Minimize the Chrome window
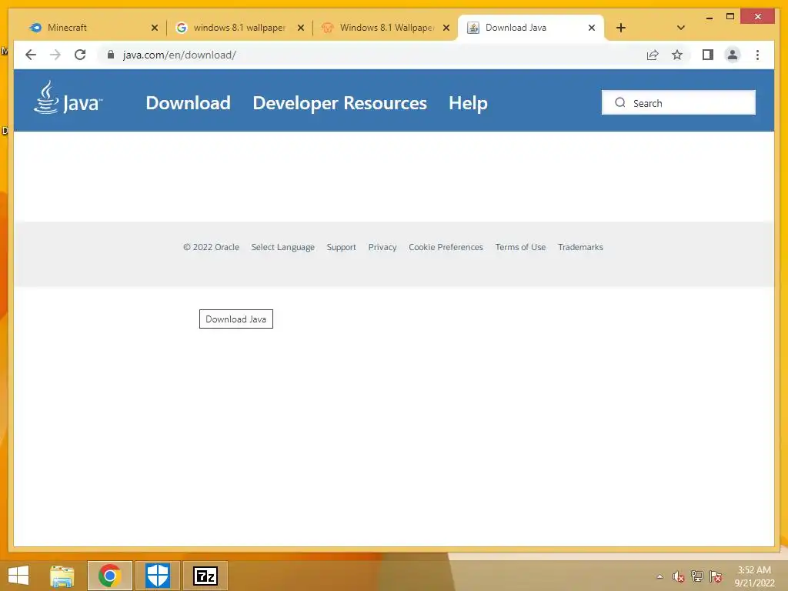788x591 pixels. point(709,17)
